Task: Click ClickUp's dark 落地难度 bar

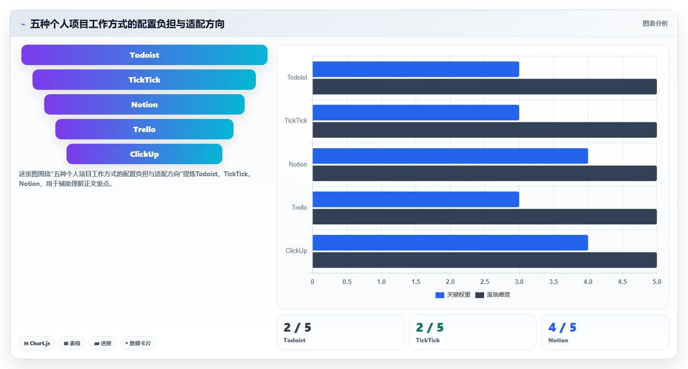Action: click(x=485, y=260)
